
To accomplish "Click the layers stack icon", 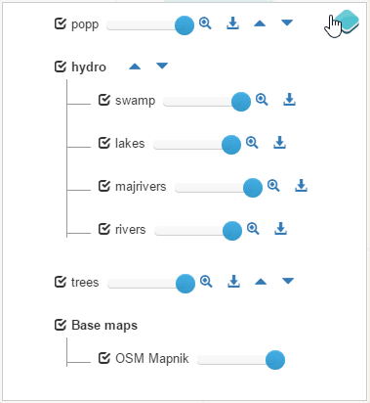I will pos(347,22).
